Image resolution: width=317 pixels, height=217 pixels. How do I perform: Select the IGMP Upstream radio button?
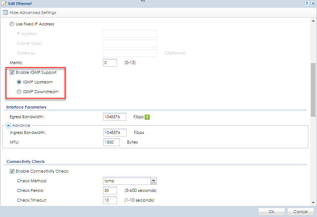(19, 82)
